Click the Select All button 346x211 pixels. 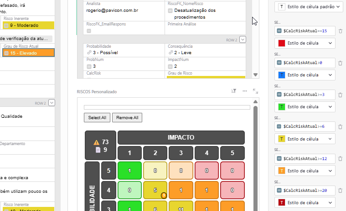97,118
